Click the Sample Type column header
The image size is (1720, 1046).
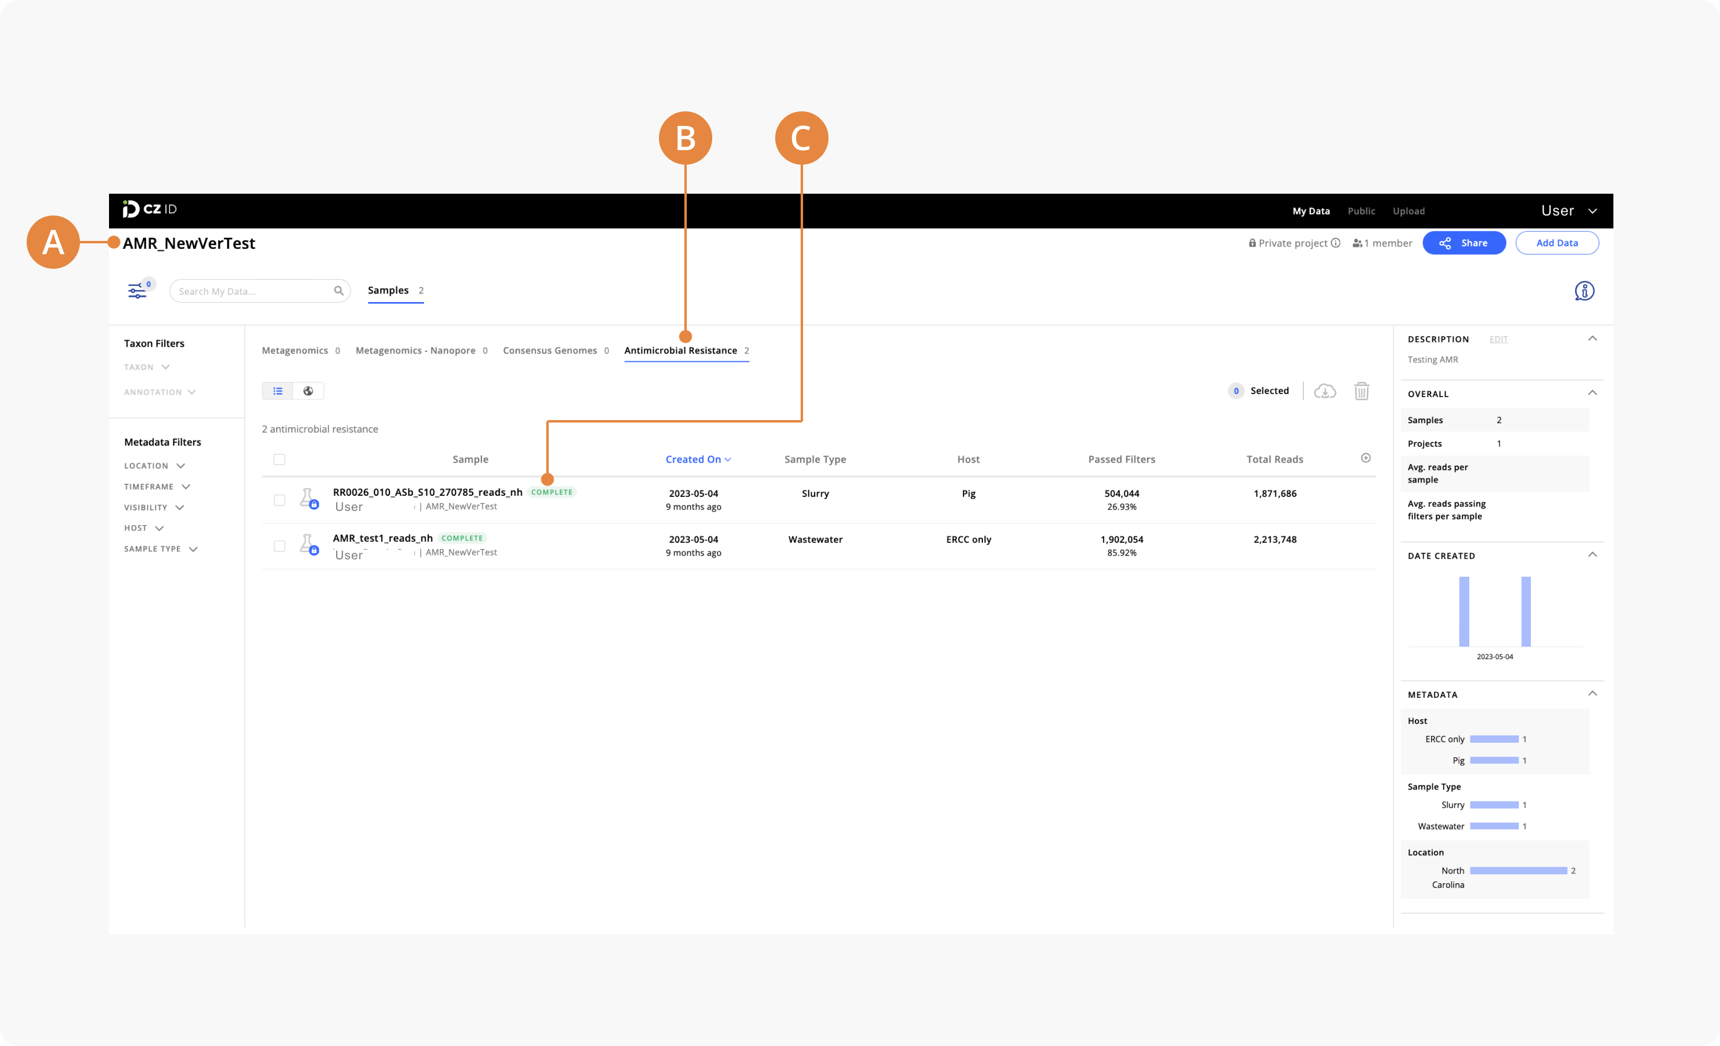pos(815,459)
